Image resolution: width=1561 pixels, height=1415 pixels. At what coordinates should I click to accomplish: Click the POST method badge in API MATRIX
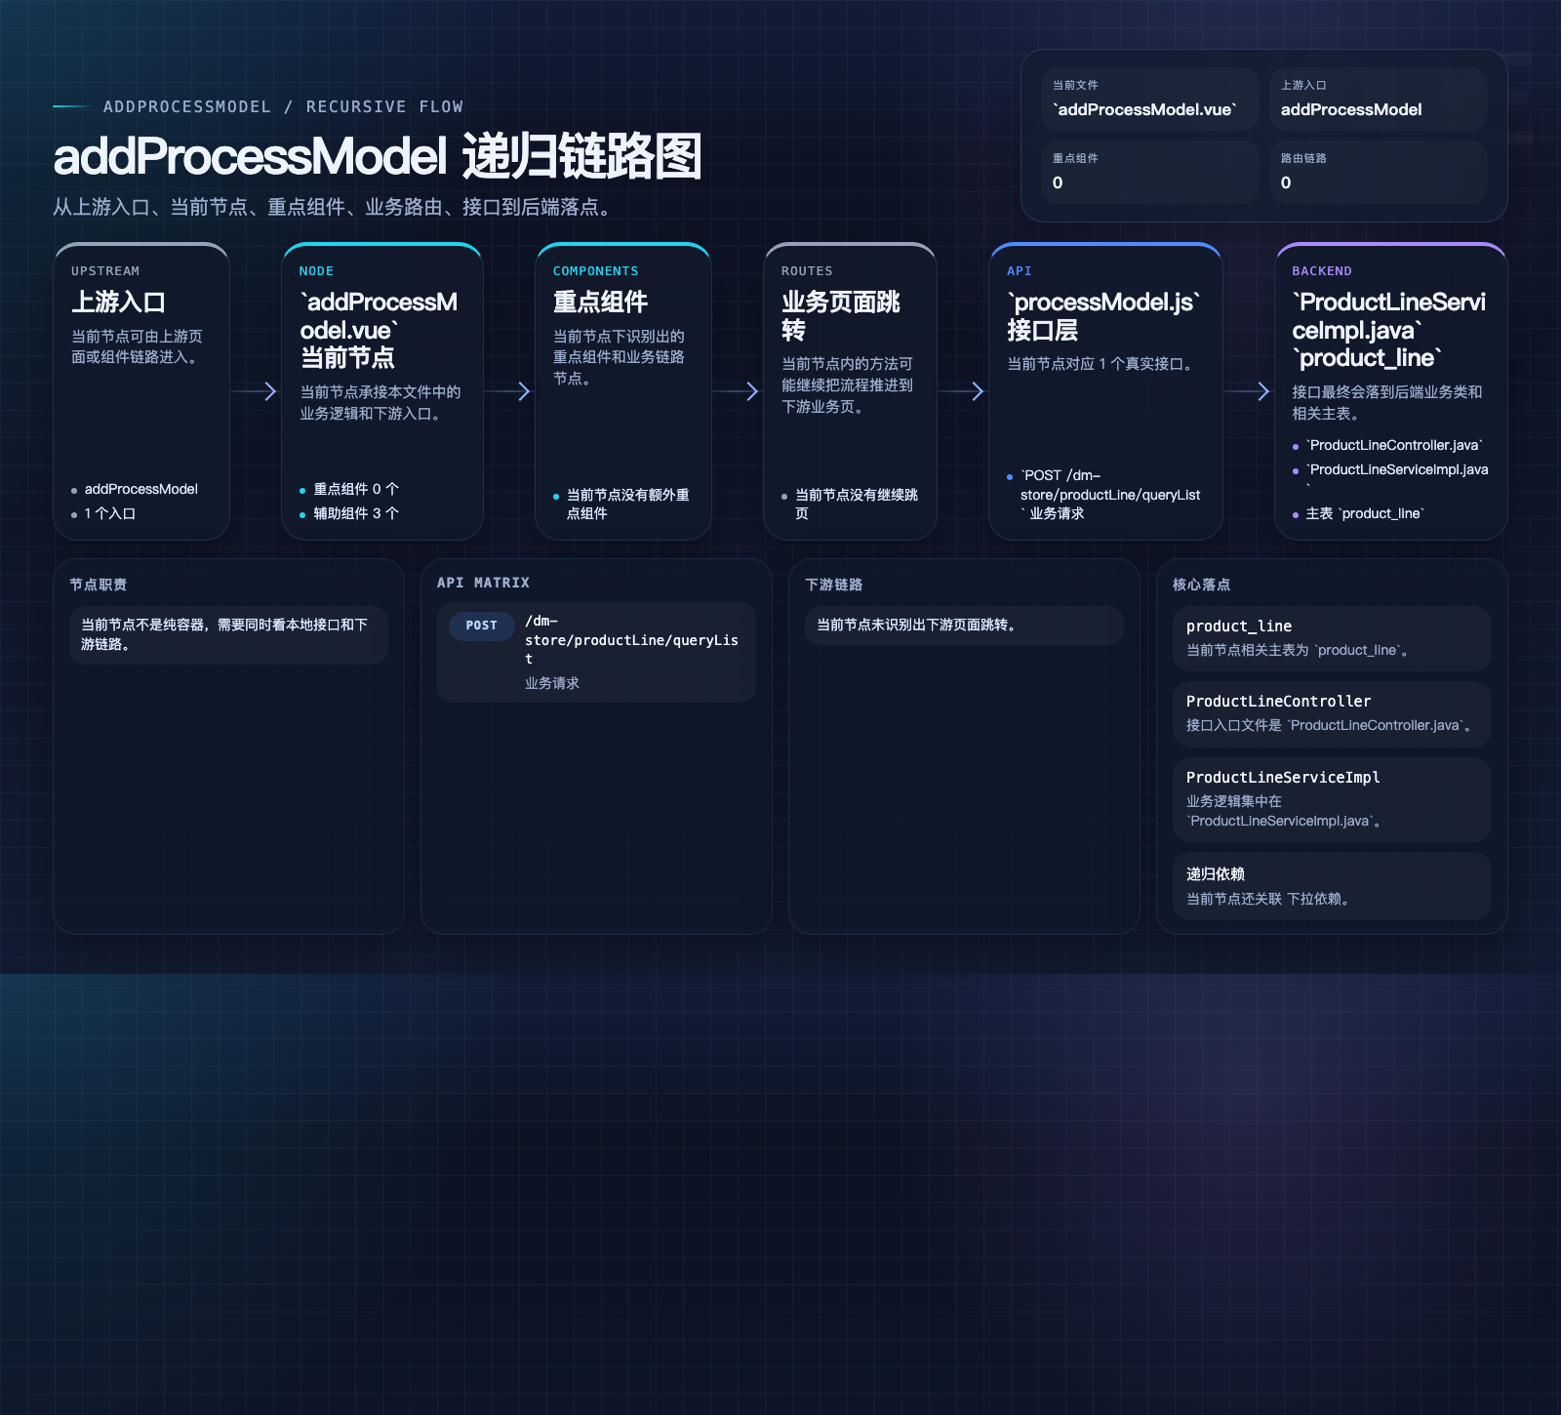click(482, 626)
